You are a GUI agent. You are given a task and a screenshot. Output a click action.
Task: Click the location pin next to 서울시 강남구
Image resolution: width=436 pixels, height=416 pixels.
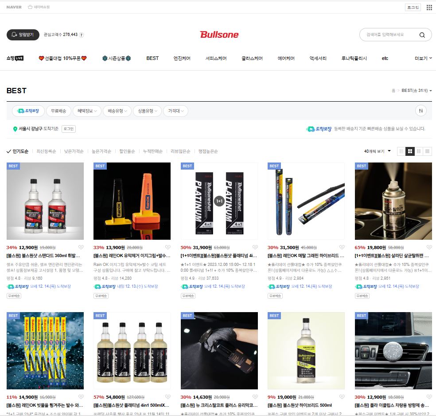click(15, 129)
